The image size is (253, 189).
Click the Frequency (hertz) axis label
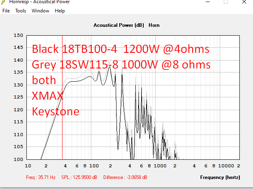click(220, 177)
